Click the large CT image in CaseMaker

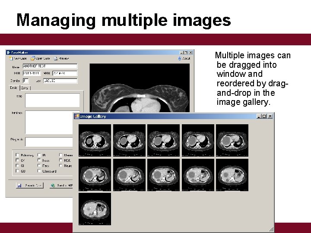[x=140, y=88]
